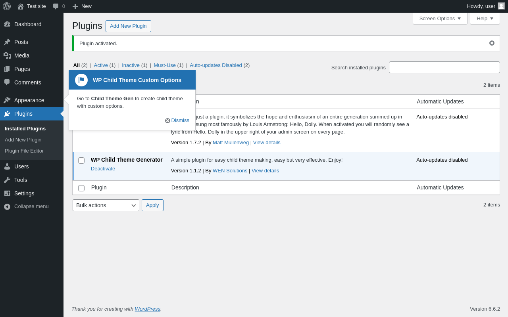Expand the Help panel
508x317 pixels.
pyautogui.click(x=485, y=18)
